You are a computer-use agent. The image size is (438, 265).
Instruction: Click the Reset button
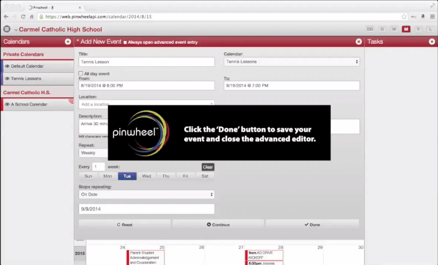pos(125,225)
